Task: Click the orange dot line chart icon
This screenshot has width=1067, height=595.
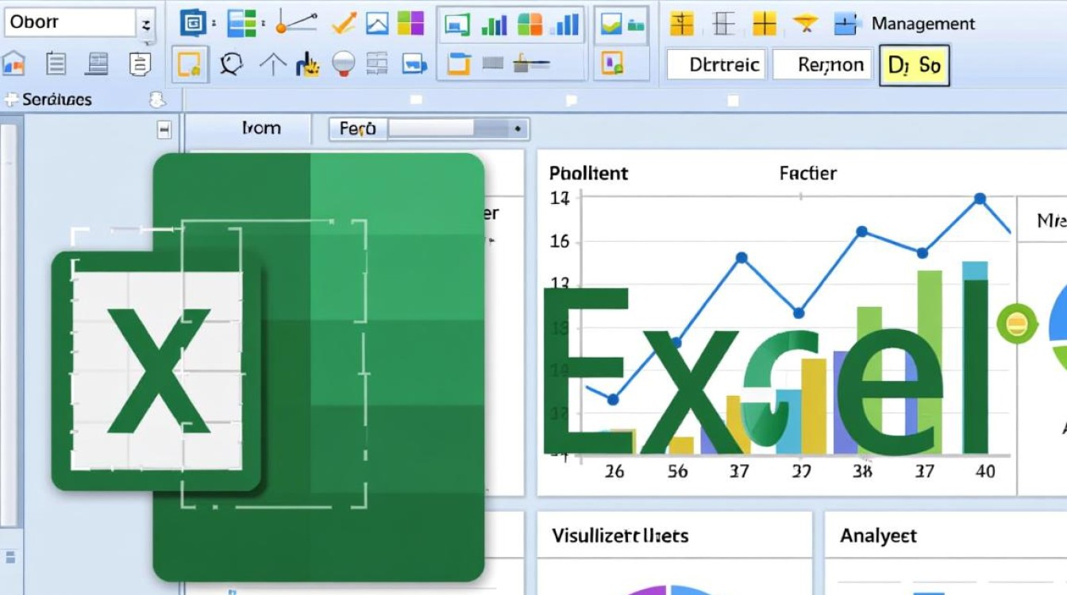Action: click(296, 23)
